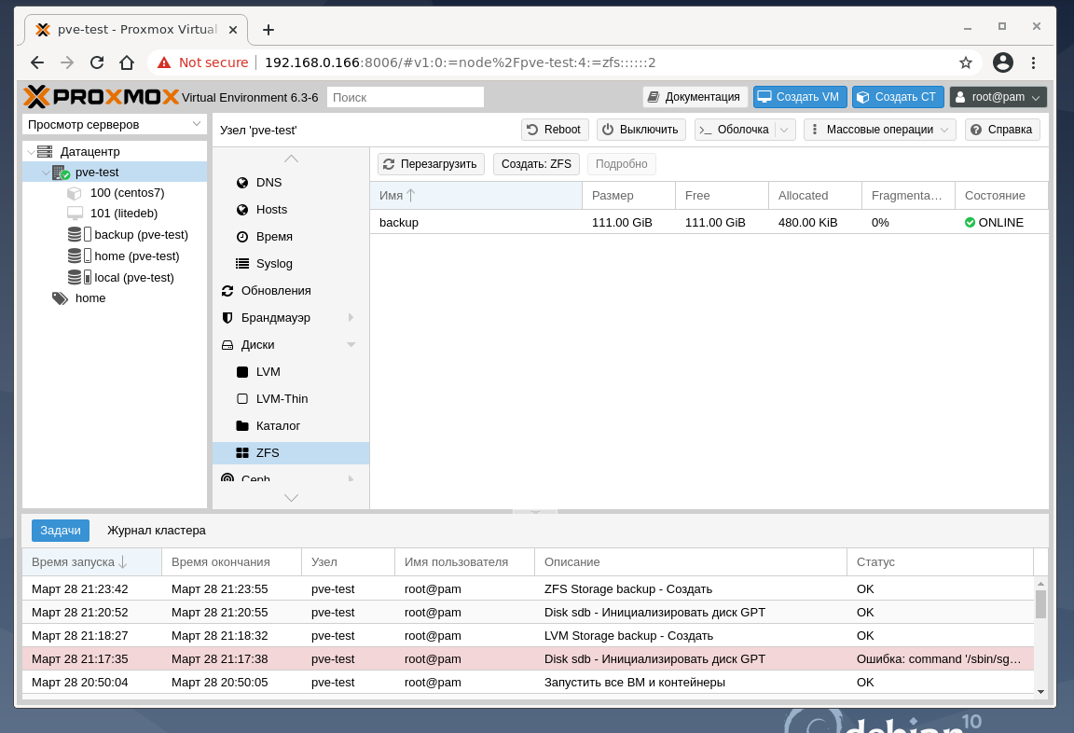The image size is (1074, 733).
Task: Click the home tag icon in tree
Action: [x=61, y=298]
